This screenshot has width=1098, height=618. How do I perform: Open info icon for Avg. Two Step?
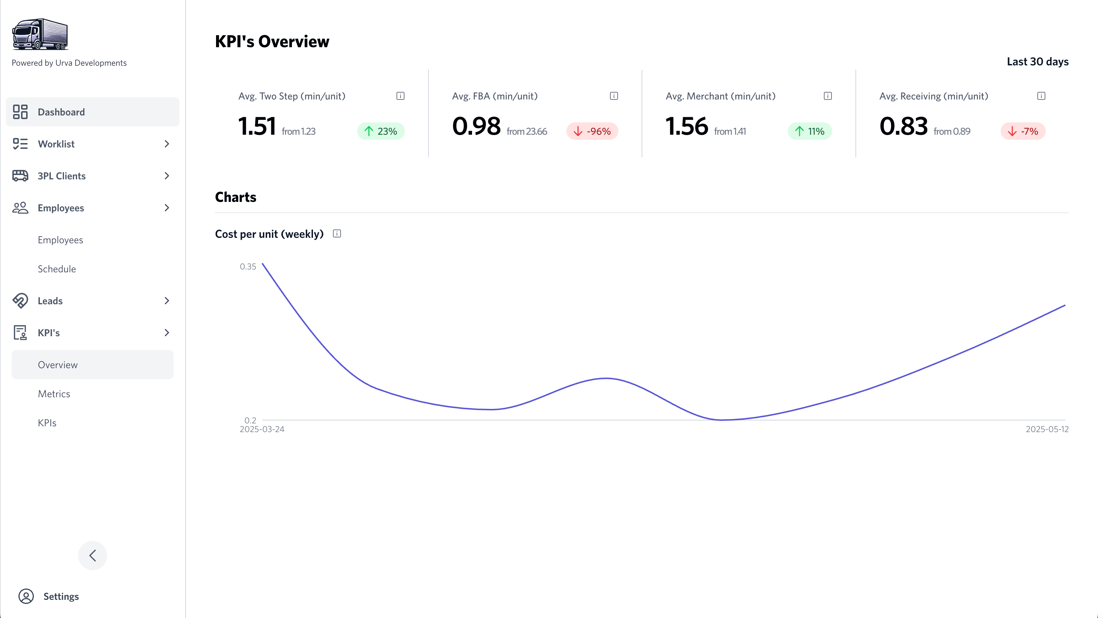[x=400, y=96]
